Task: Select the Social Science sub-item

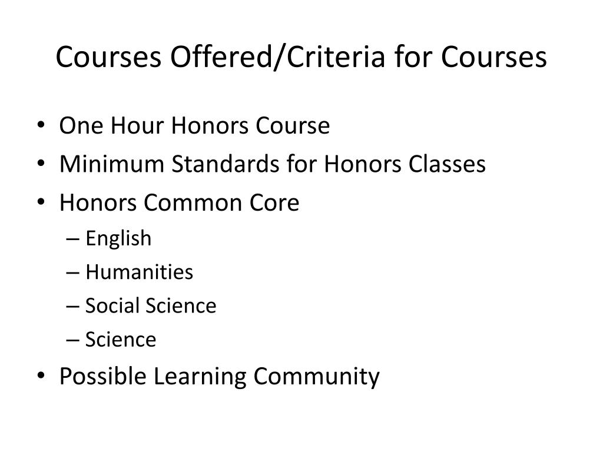Action: coord(151,306)
